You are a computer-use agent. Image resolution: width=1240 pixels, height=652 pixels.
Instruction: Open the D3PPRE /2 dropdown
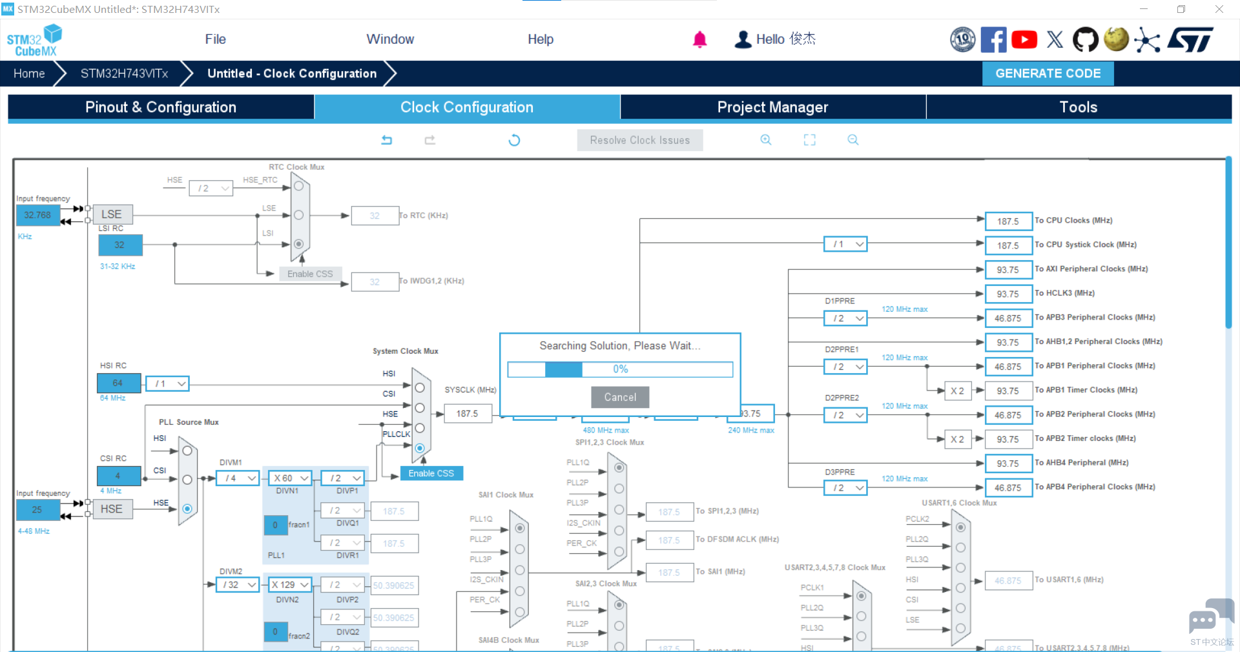[845, 488]
